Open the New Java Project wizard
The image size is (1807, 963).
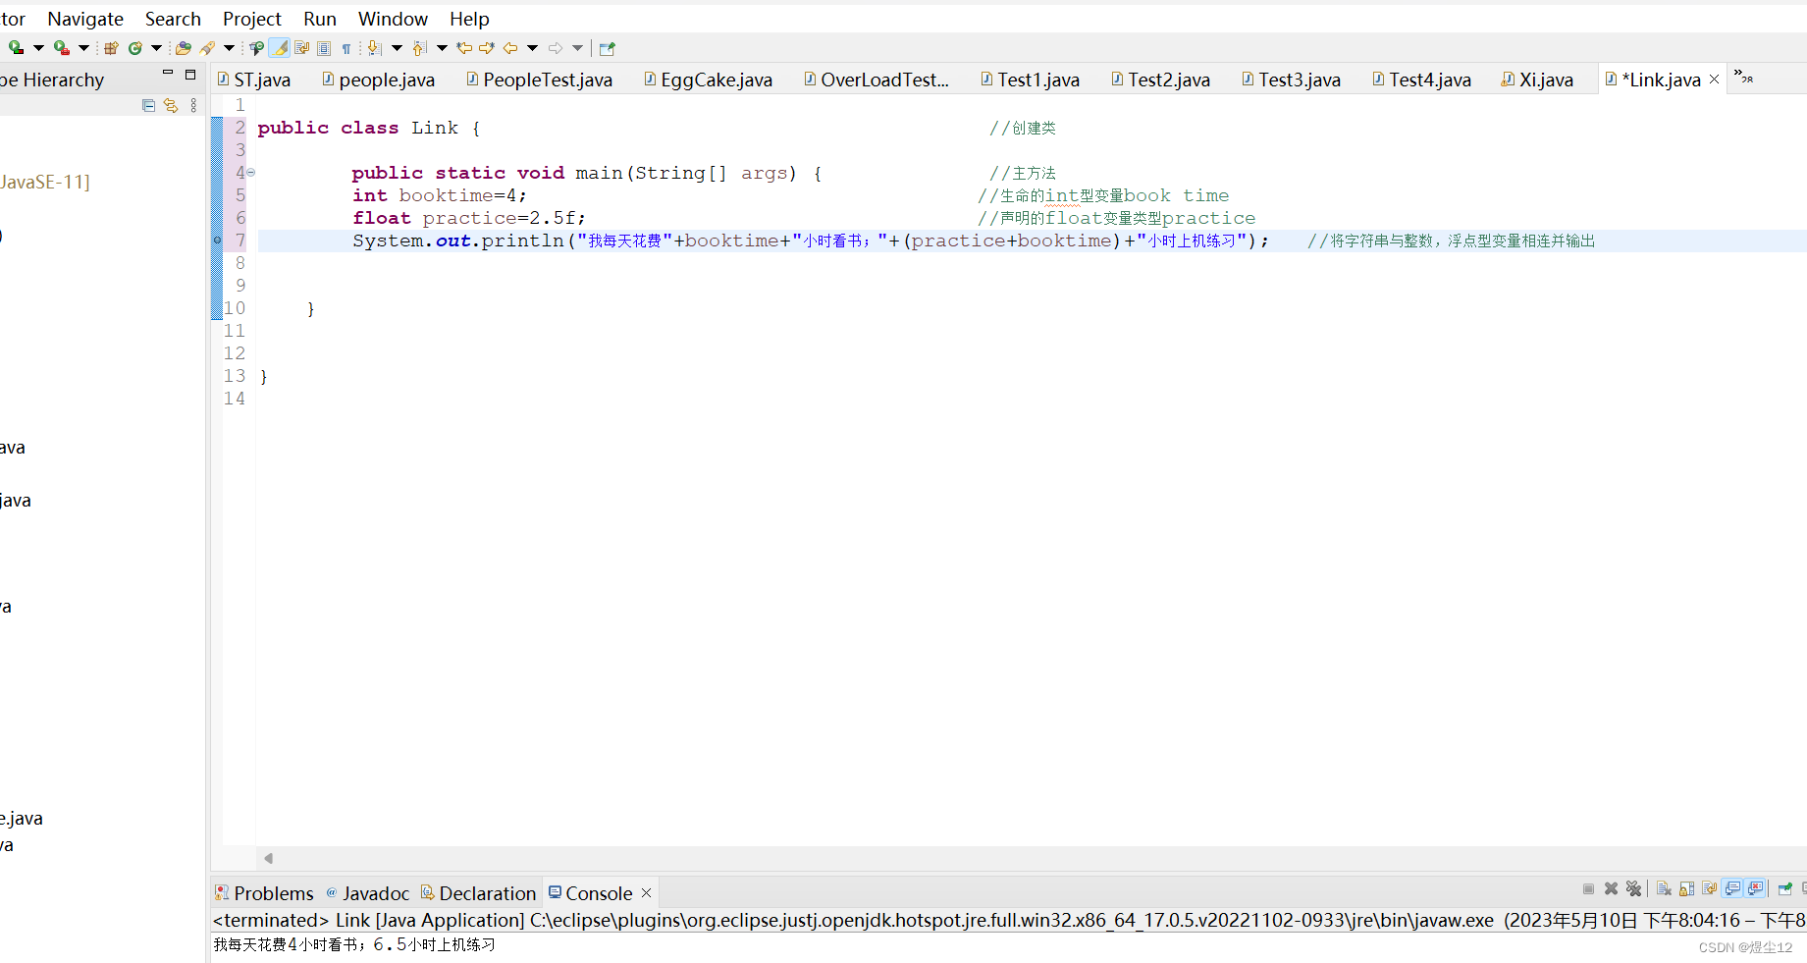(111, 47)
